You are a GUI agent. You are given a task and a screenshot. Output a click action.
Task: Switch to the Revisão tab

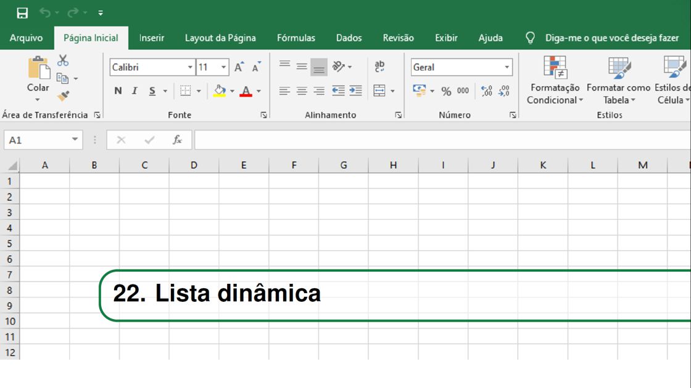(399, 38)
